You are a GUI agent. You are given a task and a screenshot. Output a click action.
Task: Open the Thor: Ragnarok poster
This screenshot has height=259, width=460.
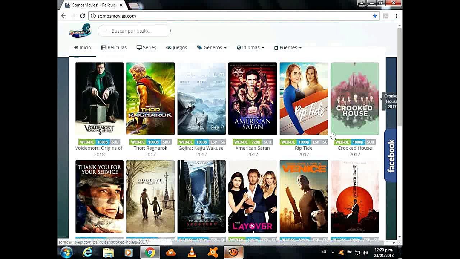click(x=150, y=99)
